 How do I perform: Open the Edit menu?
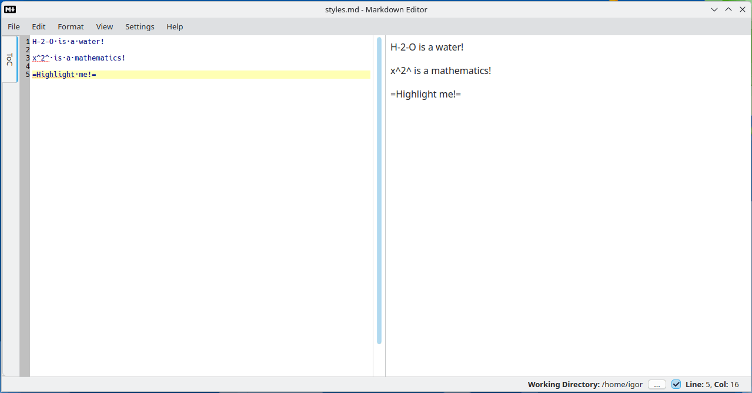[39, 26]
